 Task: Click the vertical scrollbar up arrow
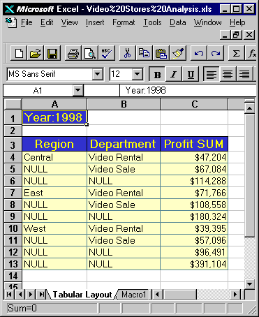pyautogui.click(x=250, y=108)
